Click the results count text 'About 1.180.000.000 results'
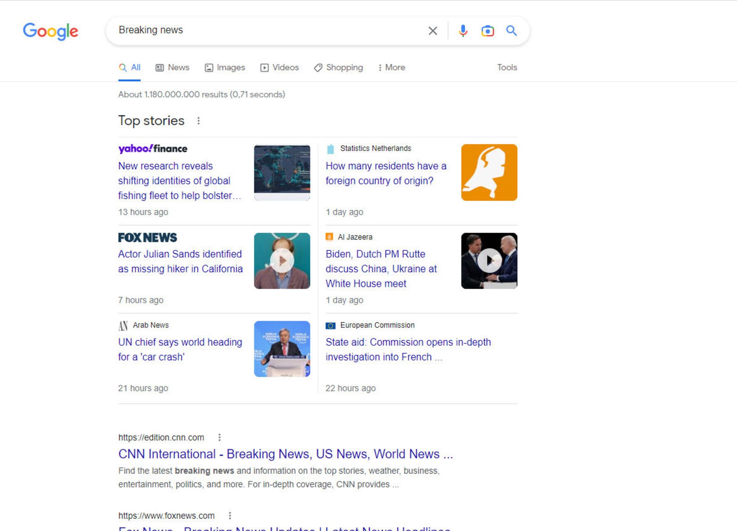737x531 pixels. (173, 94)
